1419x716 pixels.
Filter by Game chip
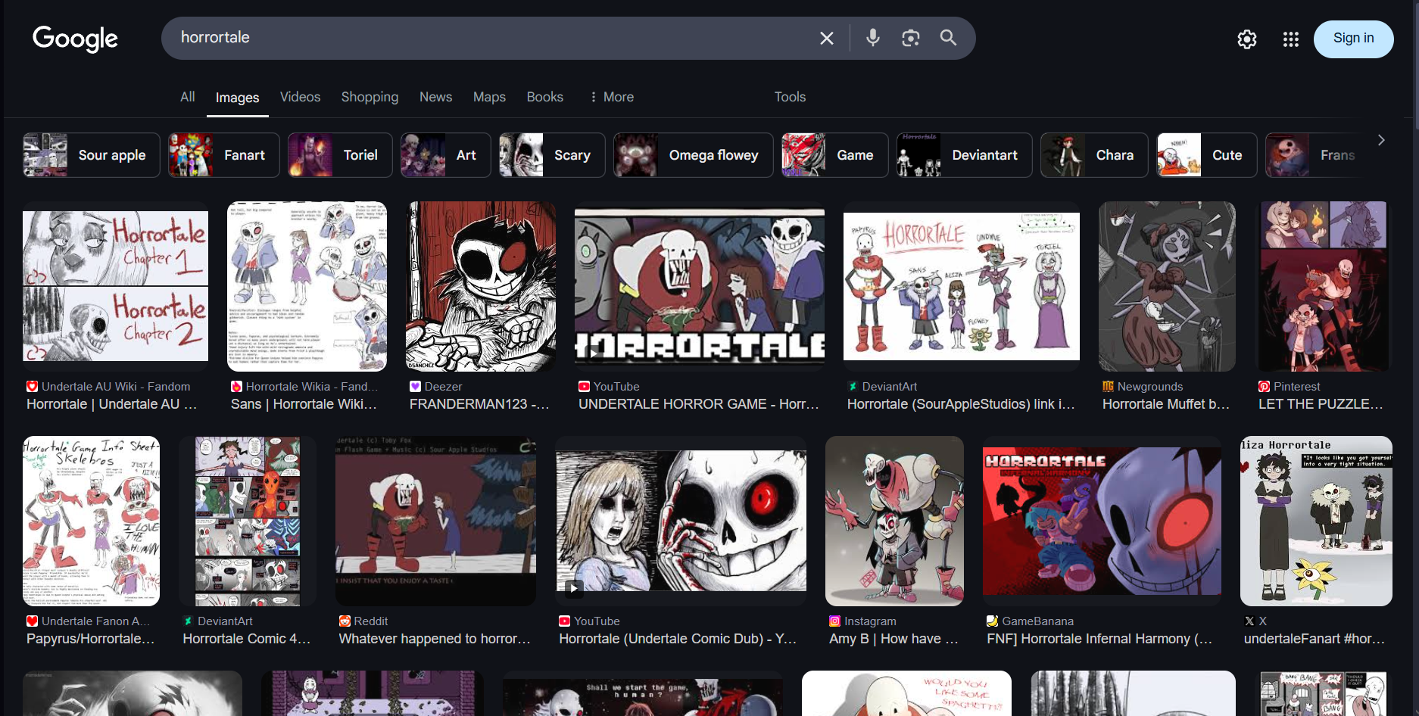click(x=835, y=155)
